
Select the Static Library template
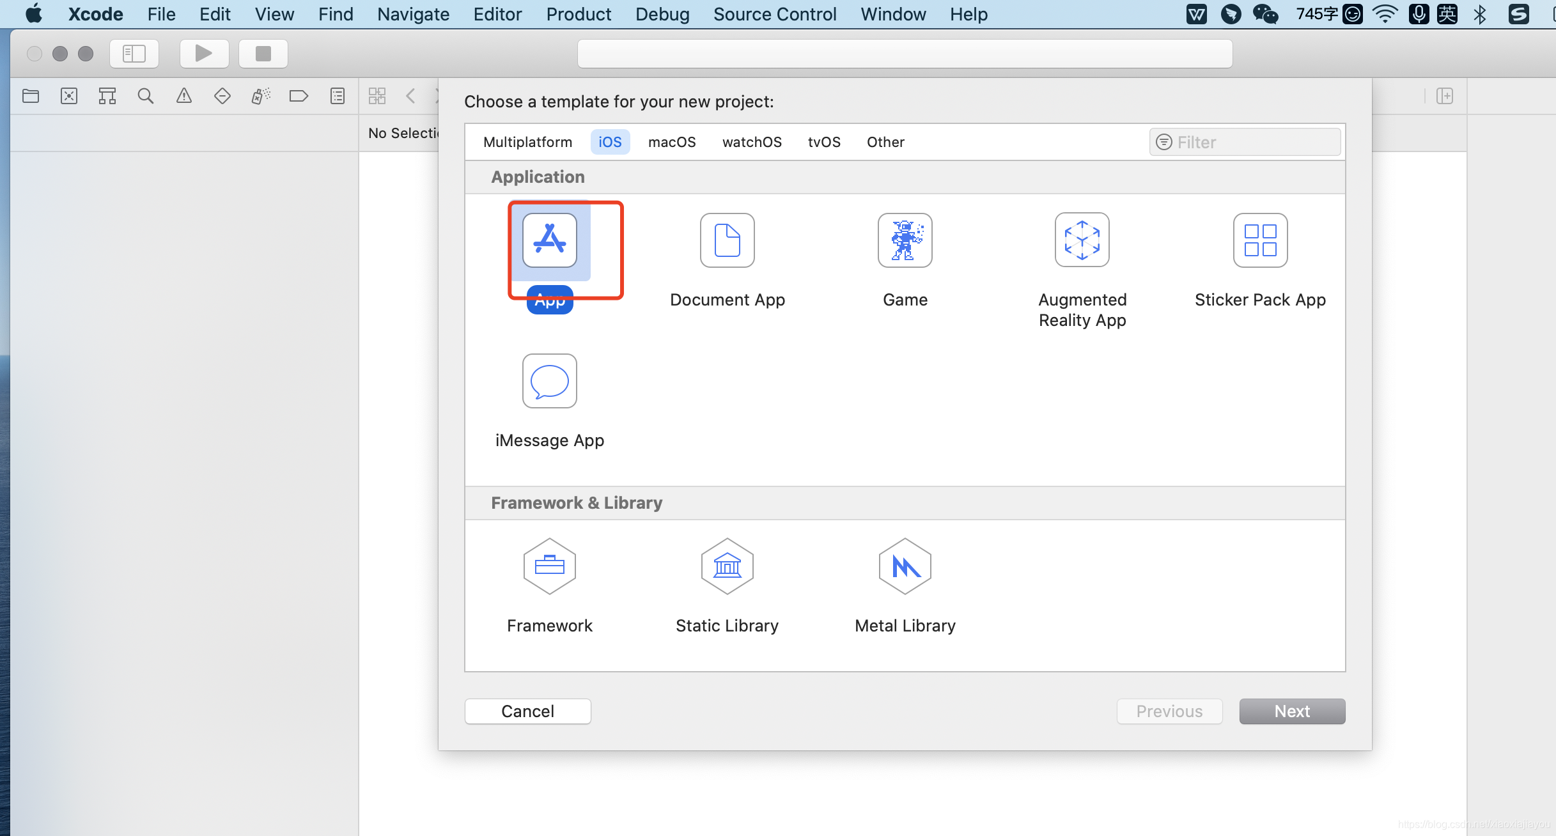pos(727,567)
